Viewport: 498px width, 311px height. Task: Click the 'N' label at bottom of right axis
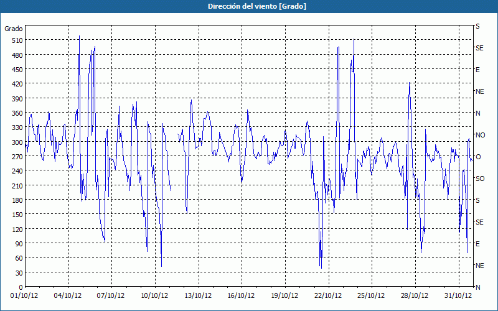pos(478,287)
